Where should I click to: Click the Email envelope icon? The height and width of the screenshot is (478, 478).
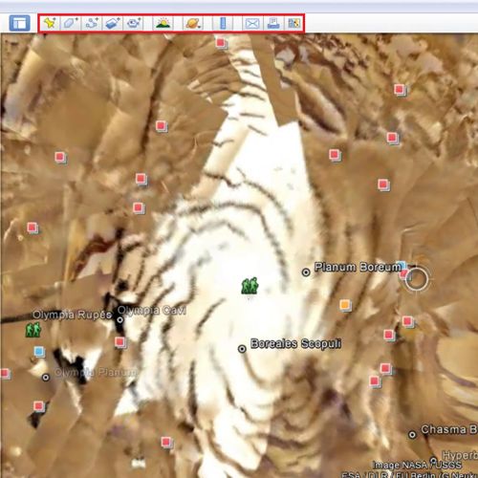[x=252, y=23]
